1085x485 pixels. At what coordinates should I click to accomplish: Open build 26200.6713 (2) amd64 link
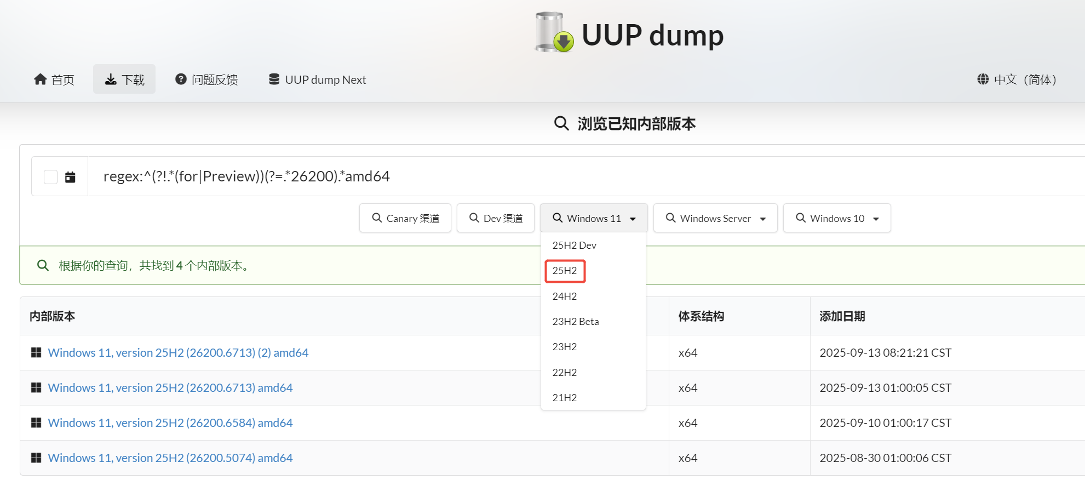coord(178,352)
